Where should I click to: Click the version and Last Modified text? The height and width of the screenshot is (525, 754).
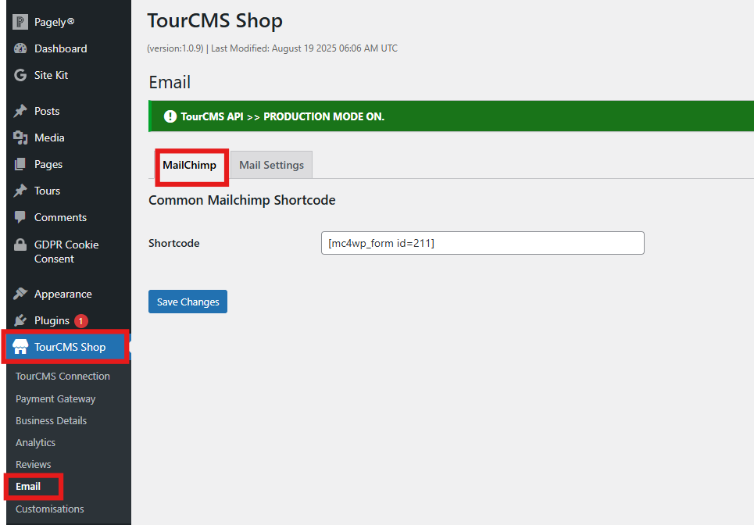click(x=272, y=48)
